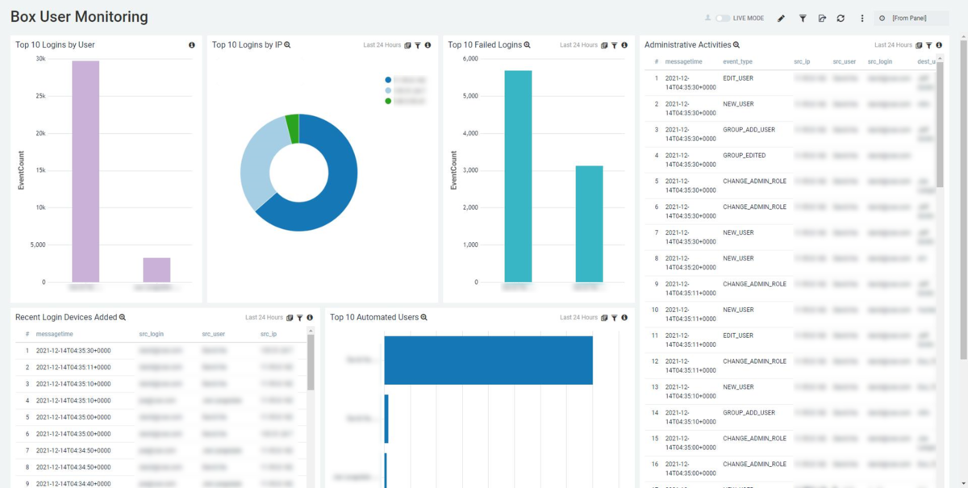Click the stacked-pages icon on Administrative Activities panel

[x=920, y=45]
